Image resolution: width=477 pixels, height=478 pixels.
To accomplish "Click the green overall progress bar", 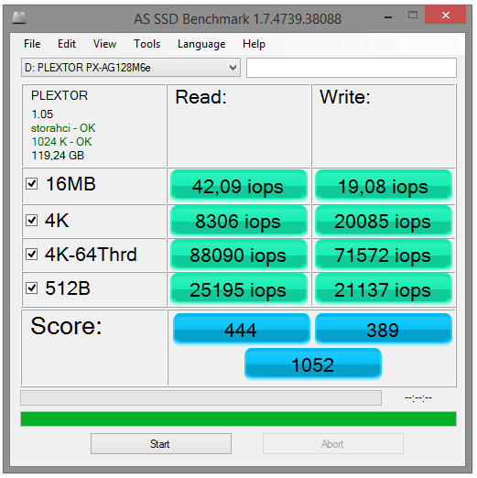I will click(x=238, y=418).
